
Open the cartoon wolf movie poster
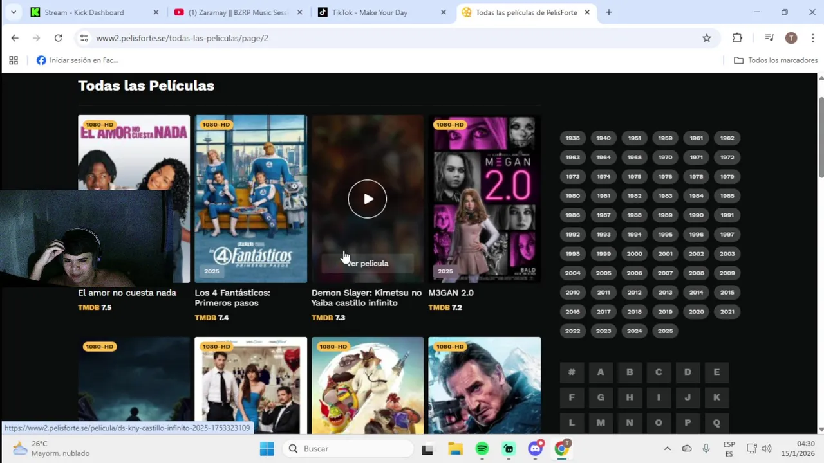click(x=368, y=385)
